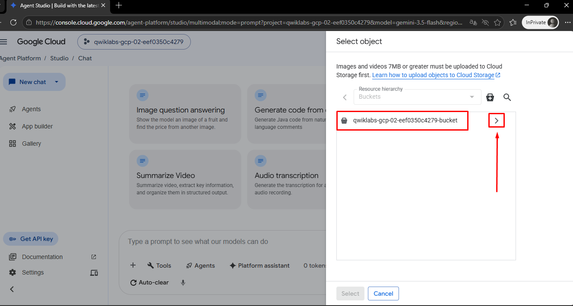The height and width of the screenshot is (306, 573).
Task: Open the Google Cloud hamburger navigation menu
Action: pos(4,42)
